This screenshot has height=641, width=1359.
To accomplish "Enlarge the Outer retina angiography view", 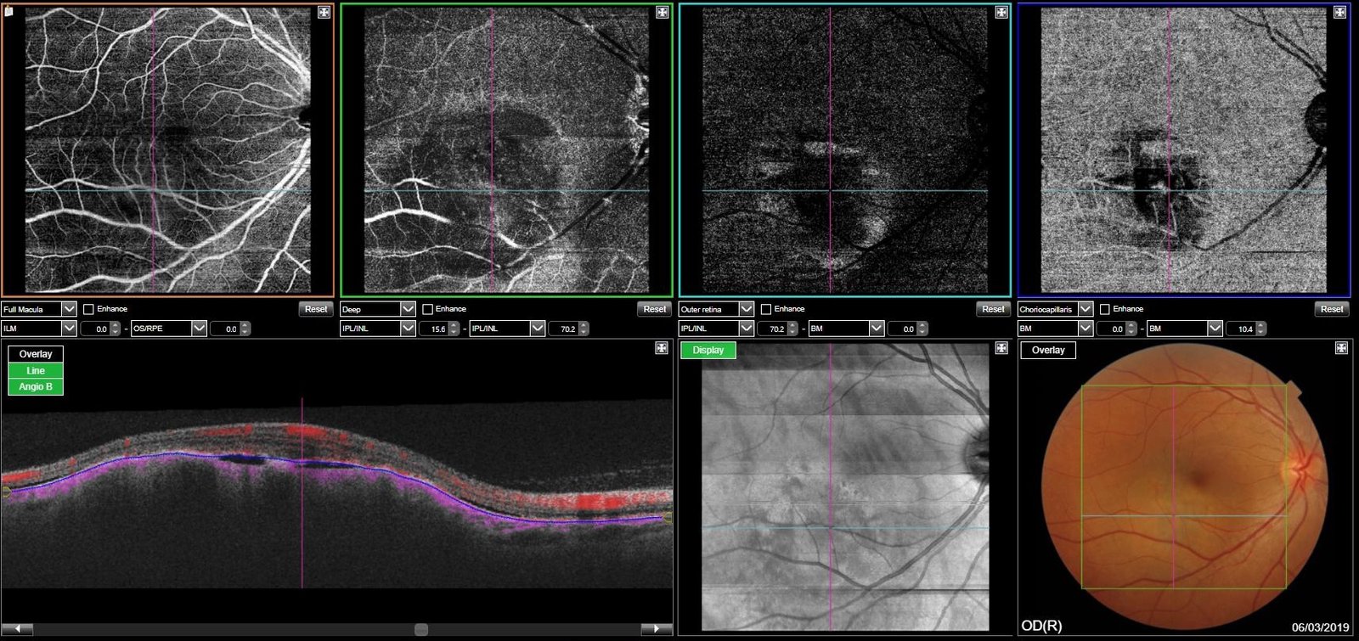I will 1001,13.
